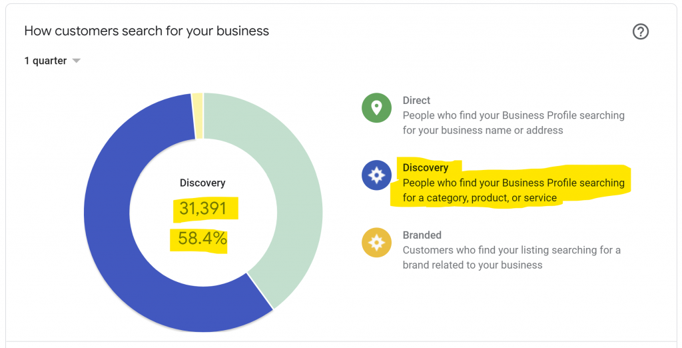682x348 pixels.
Task: Click the 31,391 discovery count
Action: point(203,209)
